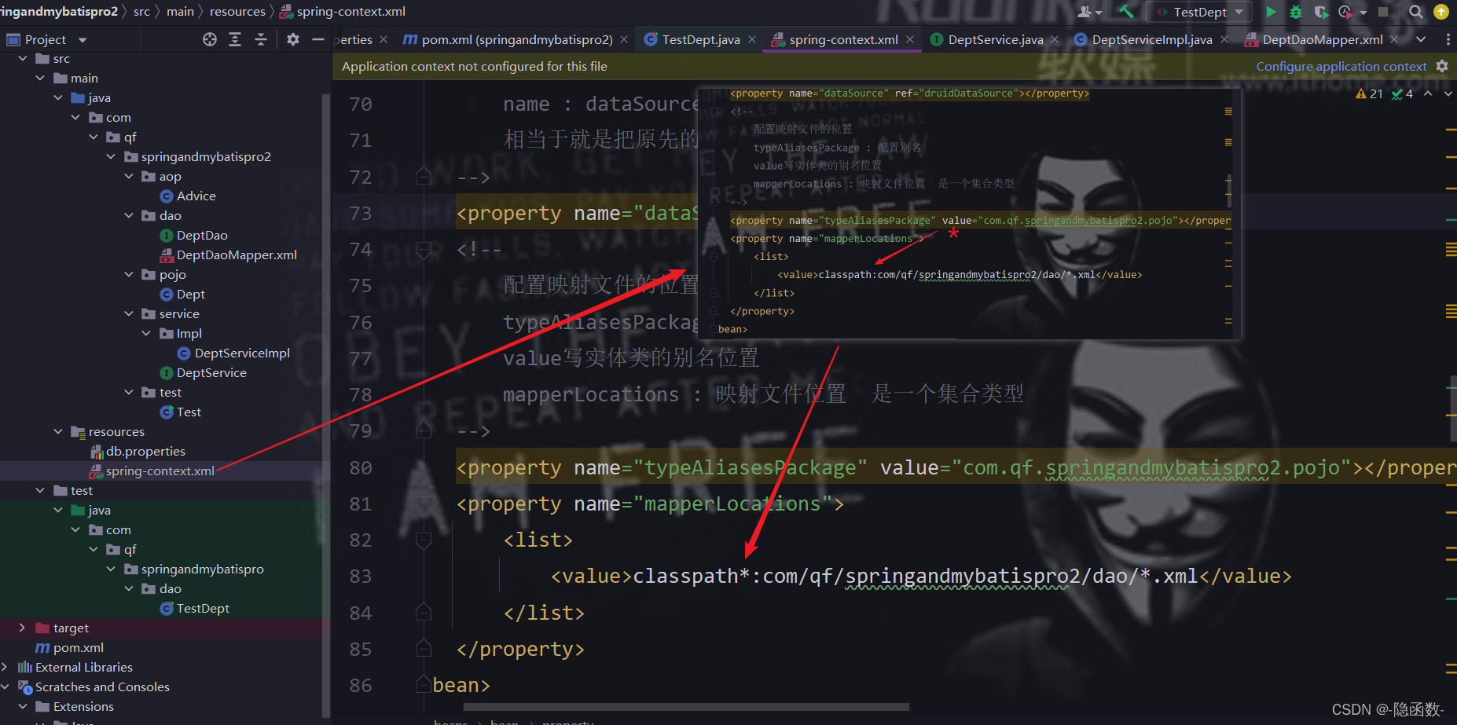Open Search Everywhere magnifier icon
Screen dimensions: 1457x725
tap(1415, 12)
